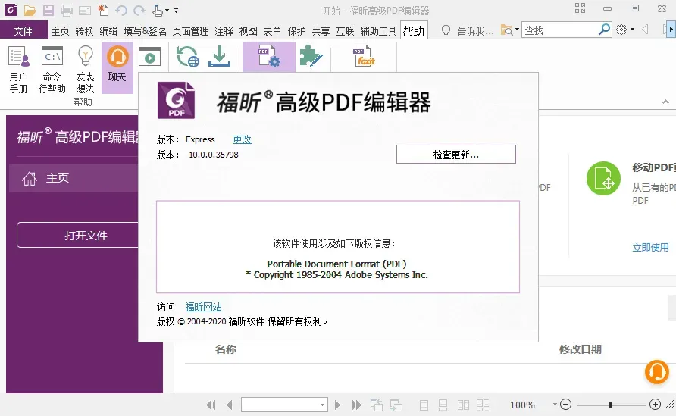The image size is (676, 416).
Task: Enable continuous page view mode
Action: pos(443,405)
